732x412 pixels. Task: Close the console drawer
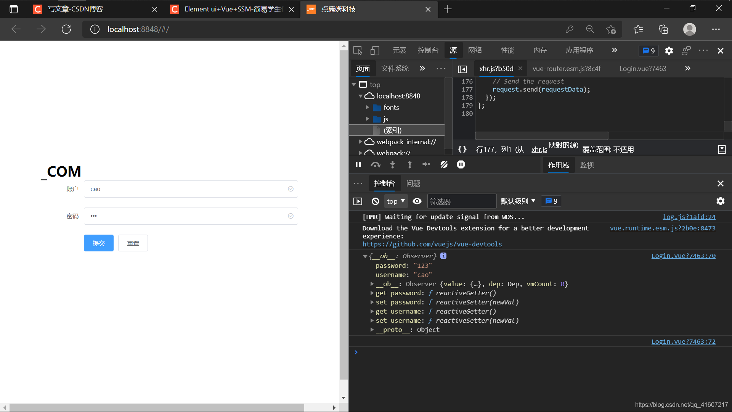pos(720,183)
